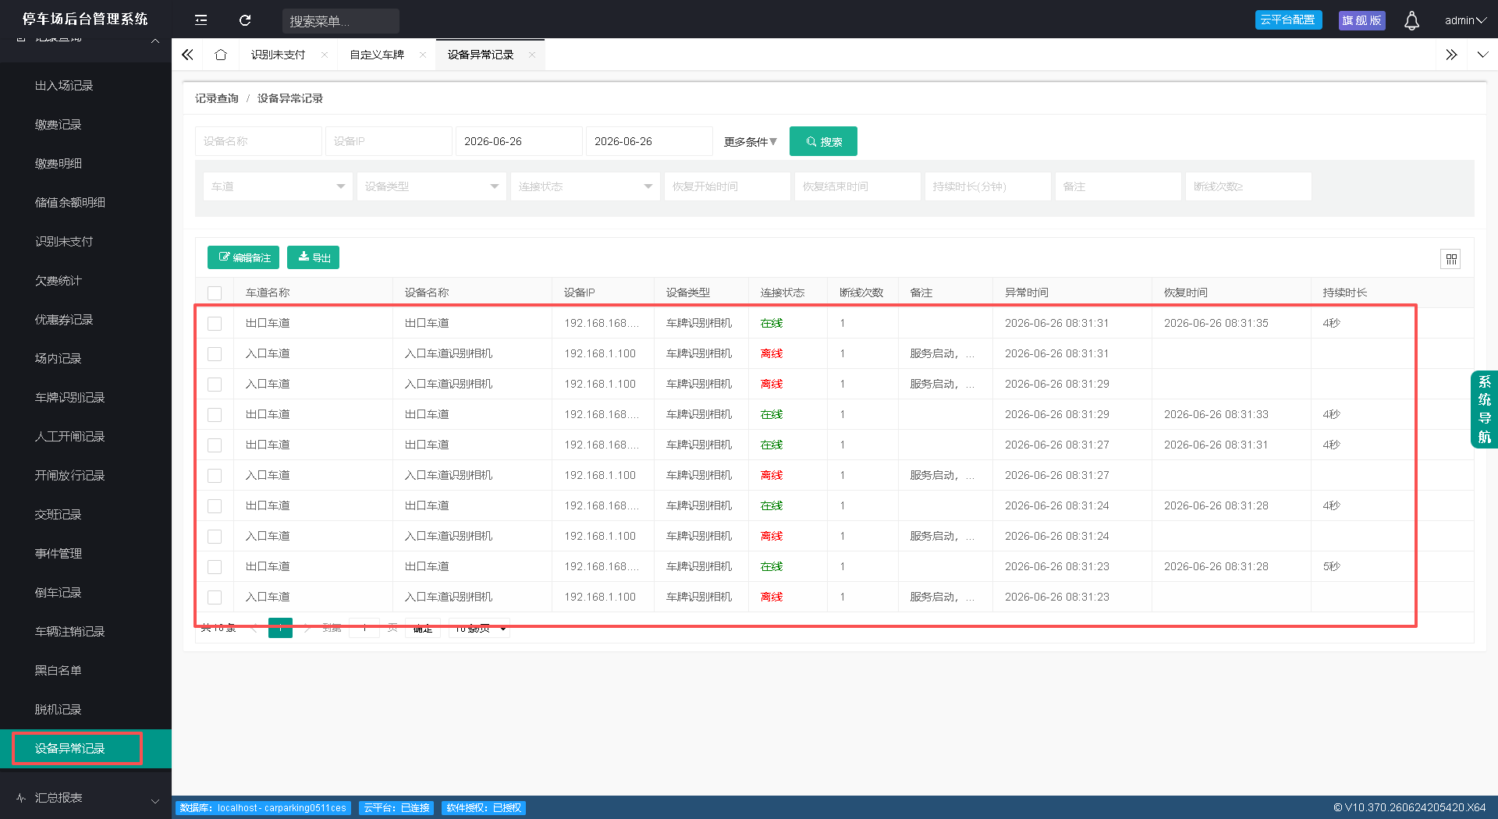Click the refresh page icon
Screen dimensions: 1498x819
pos(245,20)
